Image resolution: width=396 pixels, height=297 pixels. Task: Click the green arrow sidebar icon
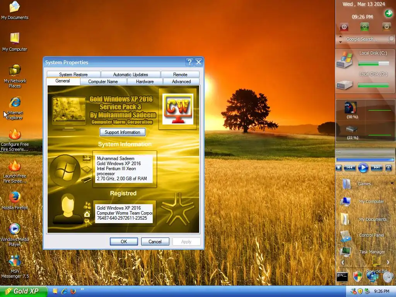[388, 13]
